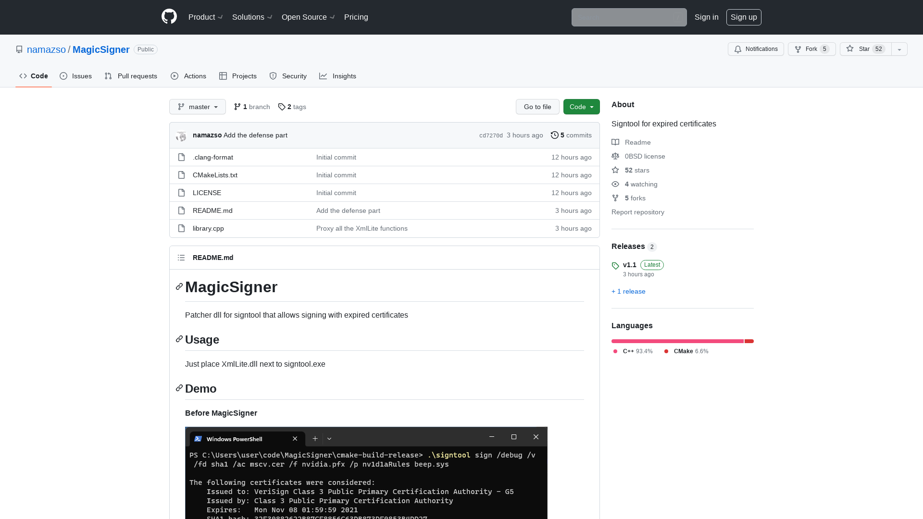View the 5 forks link in About

pyautogui.click(x=628, y=198)
